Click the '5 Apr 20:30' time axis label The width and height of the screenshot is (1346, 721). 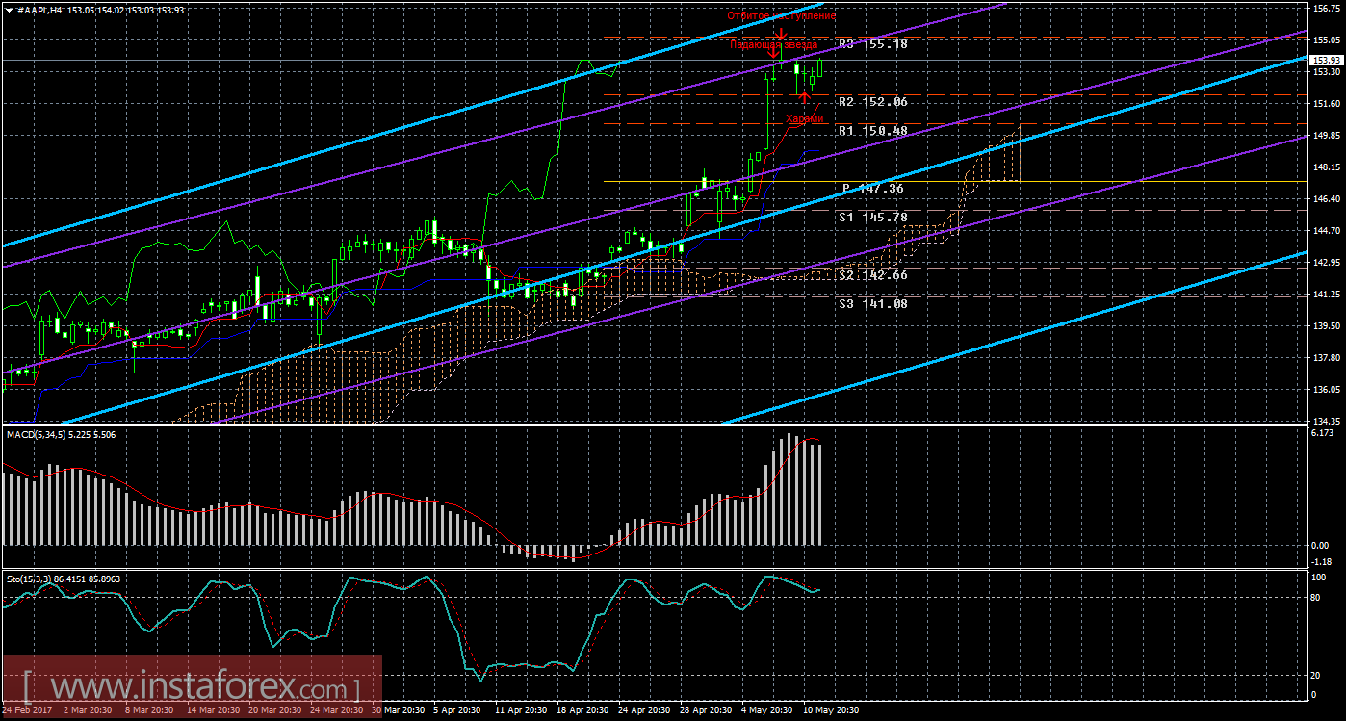456,711
